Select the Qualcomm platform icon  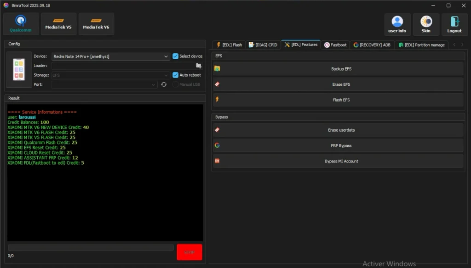(x=21, y=24)
